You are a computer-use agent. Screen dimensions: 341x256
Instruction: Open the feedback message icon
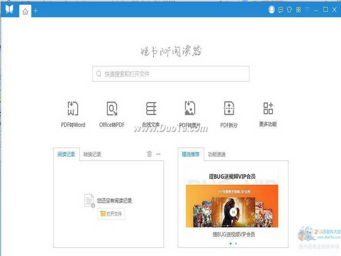point(280,10)
